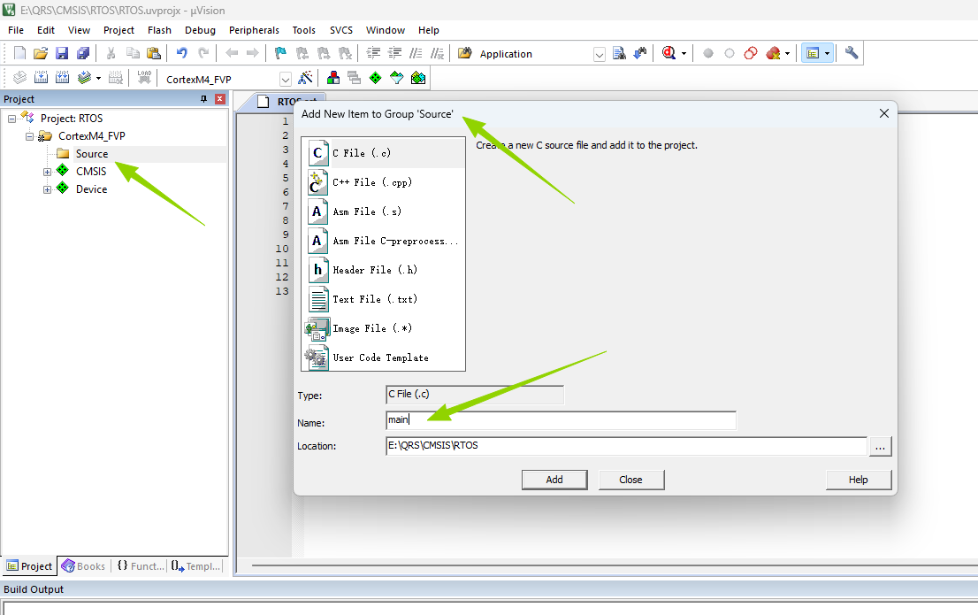Open the debug session dropdown arrow

(684, 54)
